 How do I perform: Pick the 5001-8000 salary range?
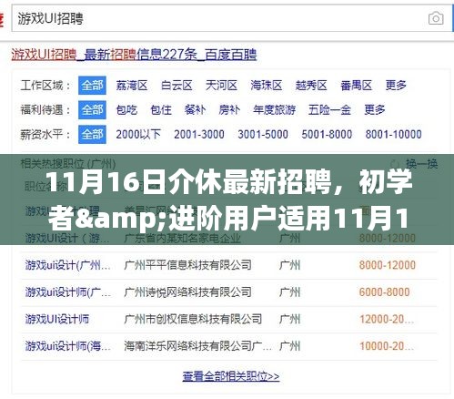pos(327,134)
